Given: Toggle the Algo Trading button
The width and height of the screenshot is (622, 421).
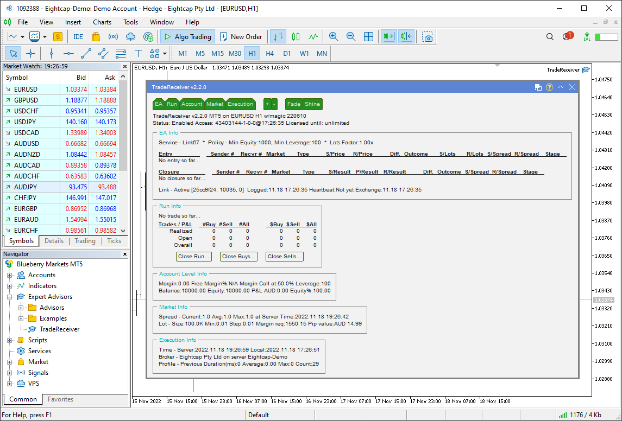Looking at the screenshot, I should [187, 37].
